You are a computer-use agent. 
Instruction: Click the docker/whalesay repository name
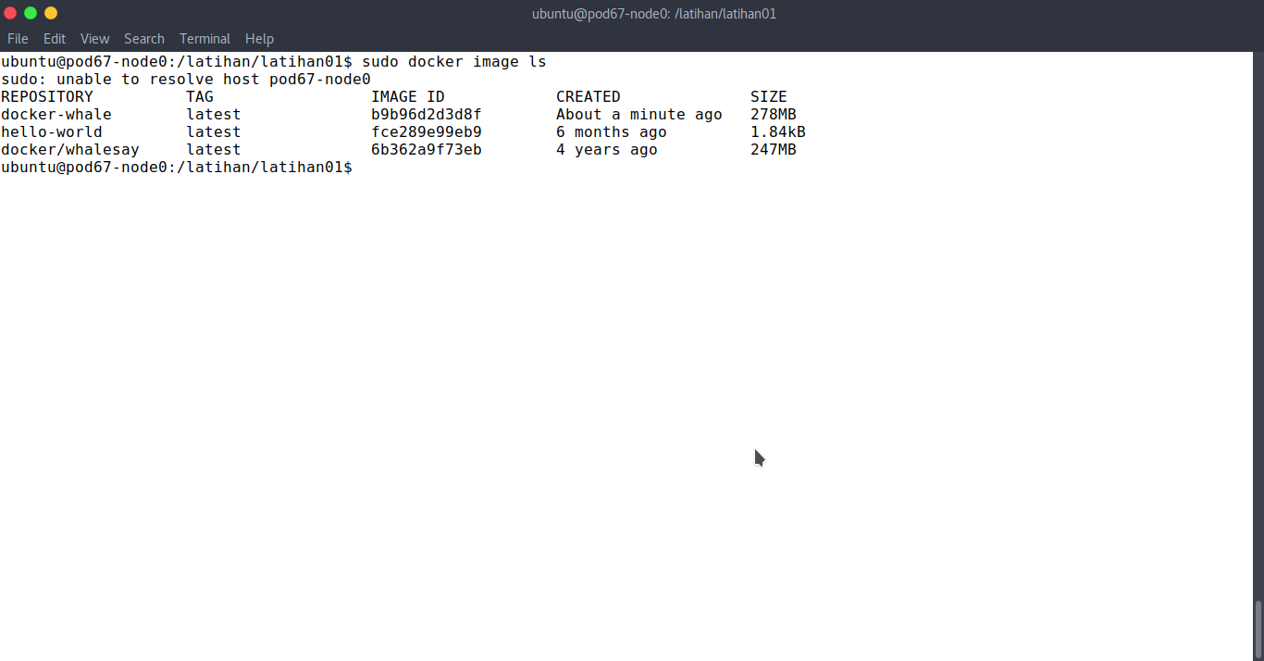(x=70, y=150)
